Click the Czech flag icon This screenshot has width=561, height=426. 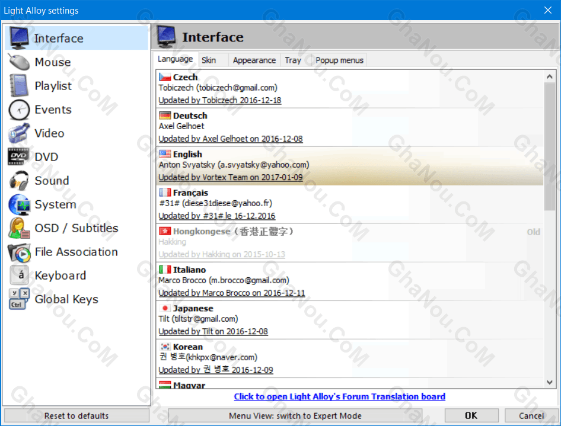pyautogui.click(x=165, y=77)
